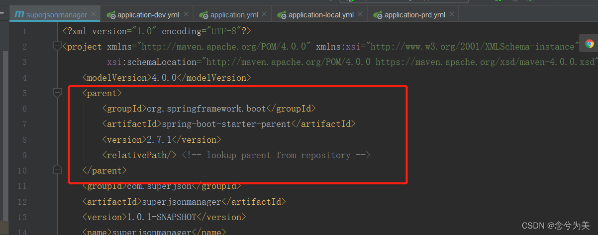The height and width of the screenshot is (235, 598).
Task: Open the application.yml tab
Action: 234,14
